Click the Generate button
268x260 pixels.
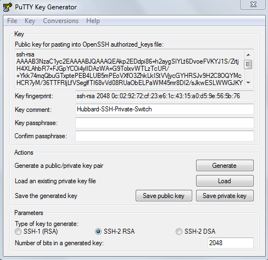225,166
